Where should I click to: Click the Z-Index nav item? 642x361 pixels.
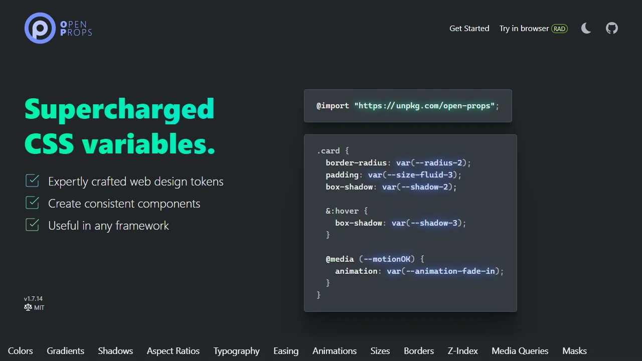pos(462,350)
